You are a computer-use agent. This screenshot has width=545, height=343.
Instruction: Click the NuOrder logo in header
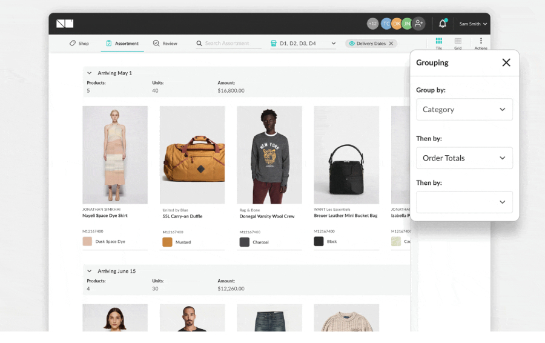coord(65,24)
